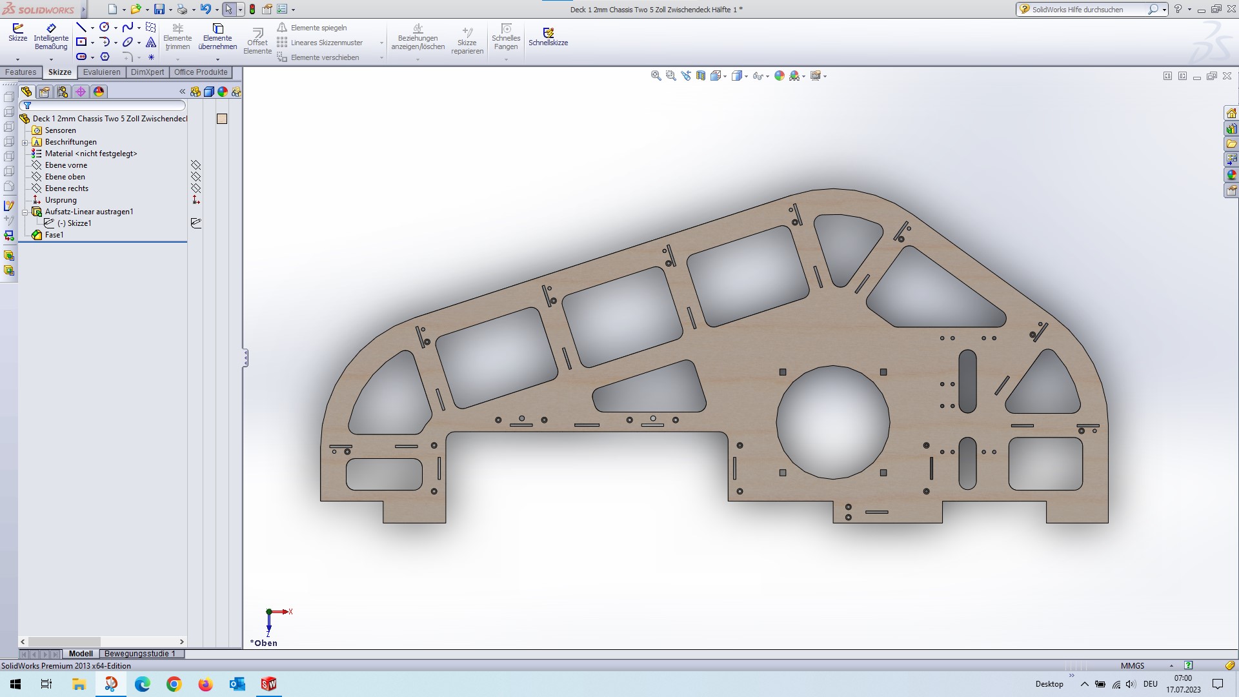Click the part appearance color swatch
1239x697 pixels.
(x=222, y=119)
